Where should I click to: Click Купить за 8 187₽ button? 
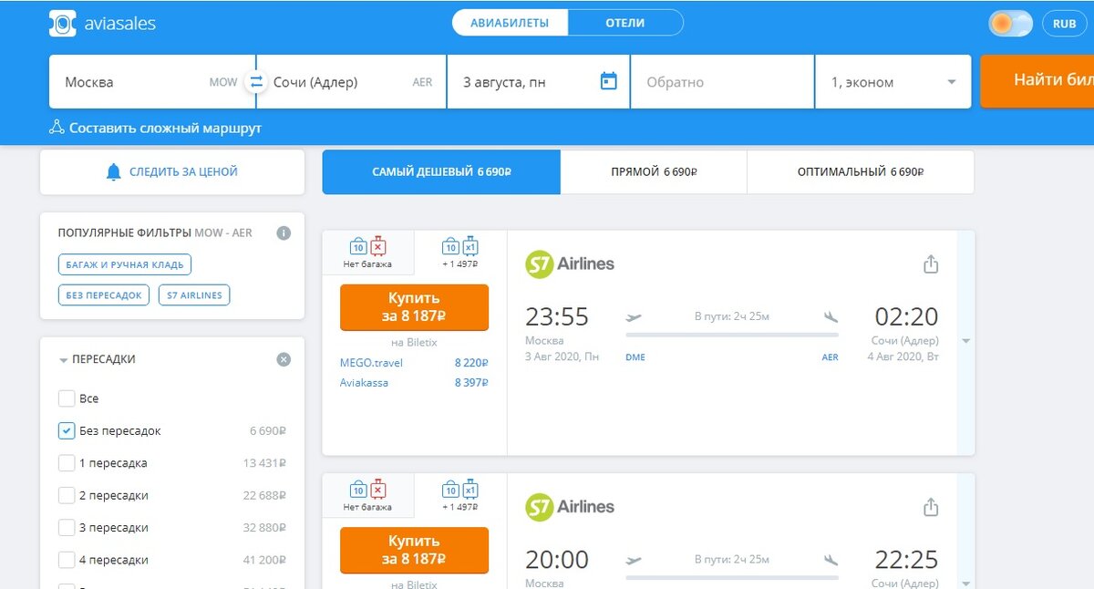tap(413, 307)
